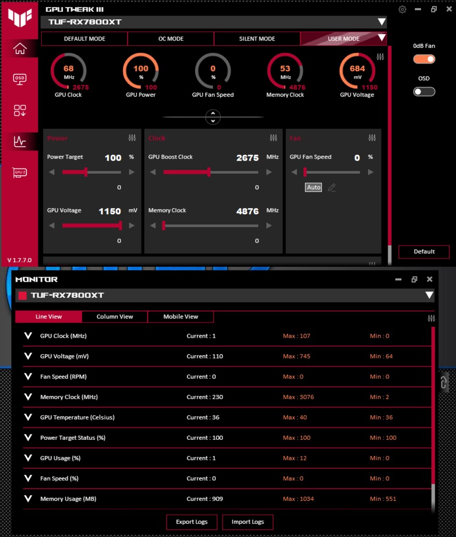Open GPU Tweak III settings gear
This screenshot has width=456, height=537.
(x=402, y=9)
